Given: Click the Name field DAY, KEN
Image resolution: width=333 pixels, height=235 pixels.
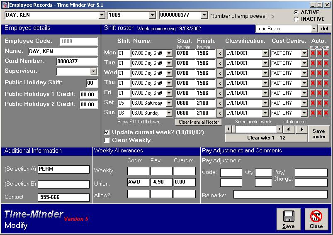Looking at the screenshot, I should pyautogui.click(x=63, y=51).
